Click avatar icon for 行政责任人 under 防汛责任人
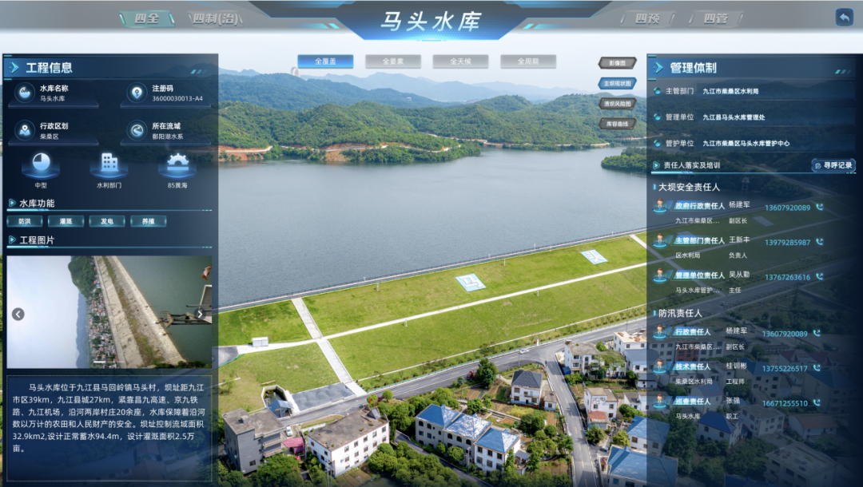 tap(660, 332)
